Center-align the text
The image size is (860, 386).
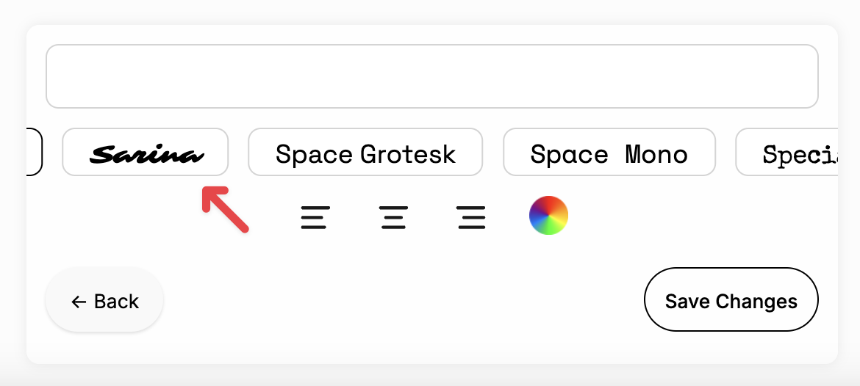click(393, 218)
